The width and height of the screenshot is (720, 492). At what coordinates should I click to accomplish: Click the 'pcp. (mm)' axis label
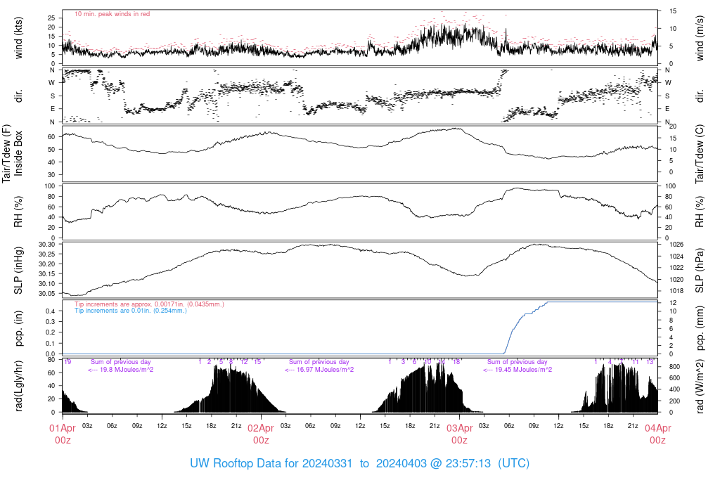(700, 328)
